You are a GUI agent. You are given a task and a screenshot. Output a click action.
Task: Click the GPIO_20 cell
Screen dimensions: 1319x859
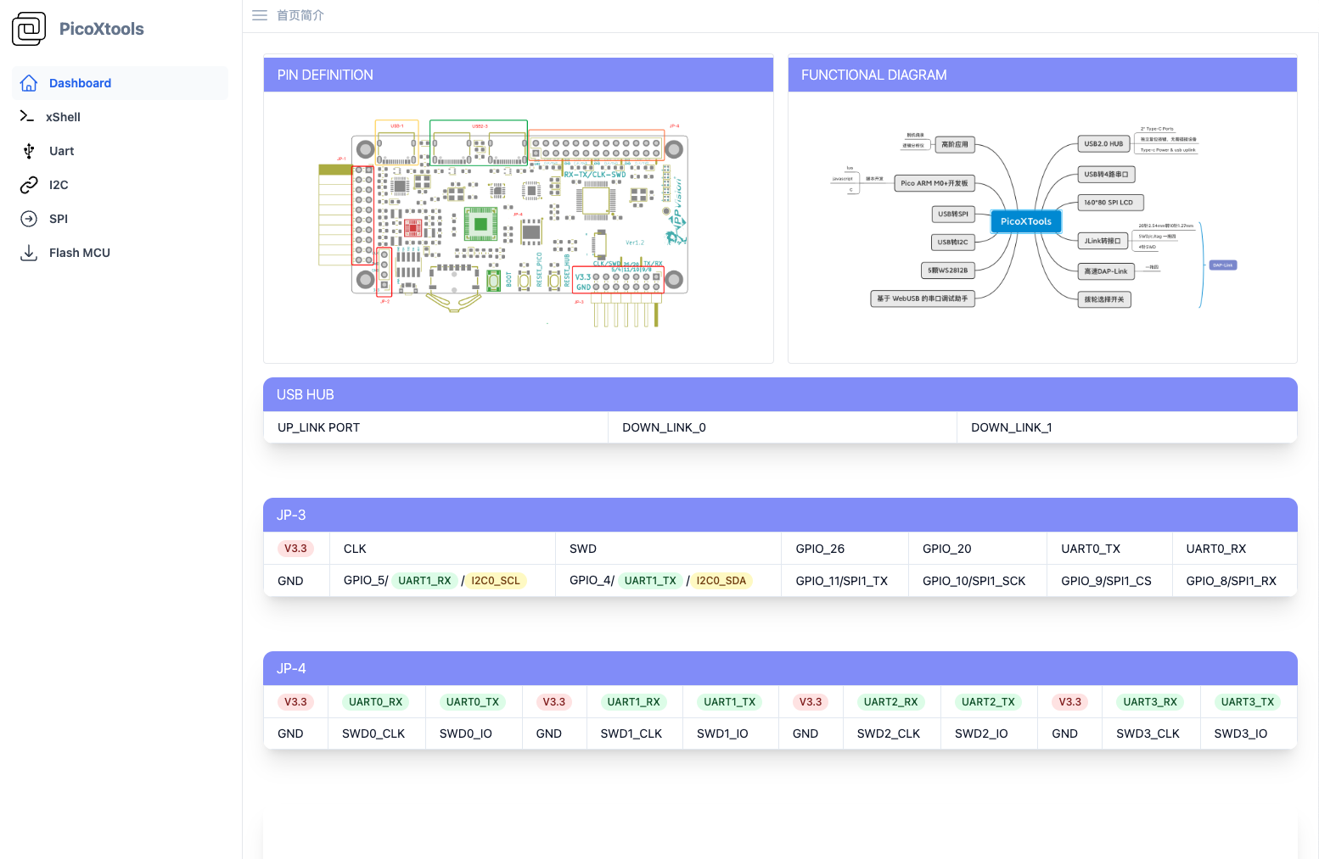[x=978, y=549]
